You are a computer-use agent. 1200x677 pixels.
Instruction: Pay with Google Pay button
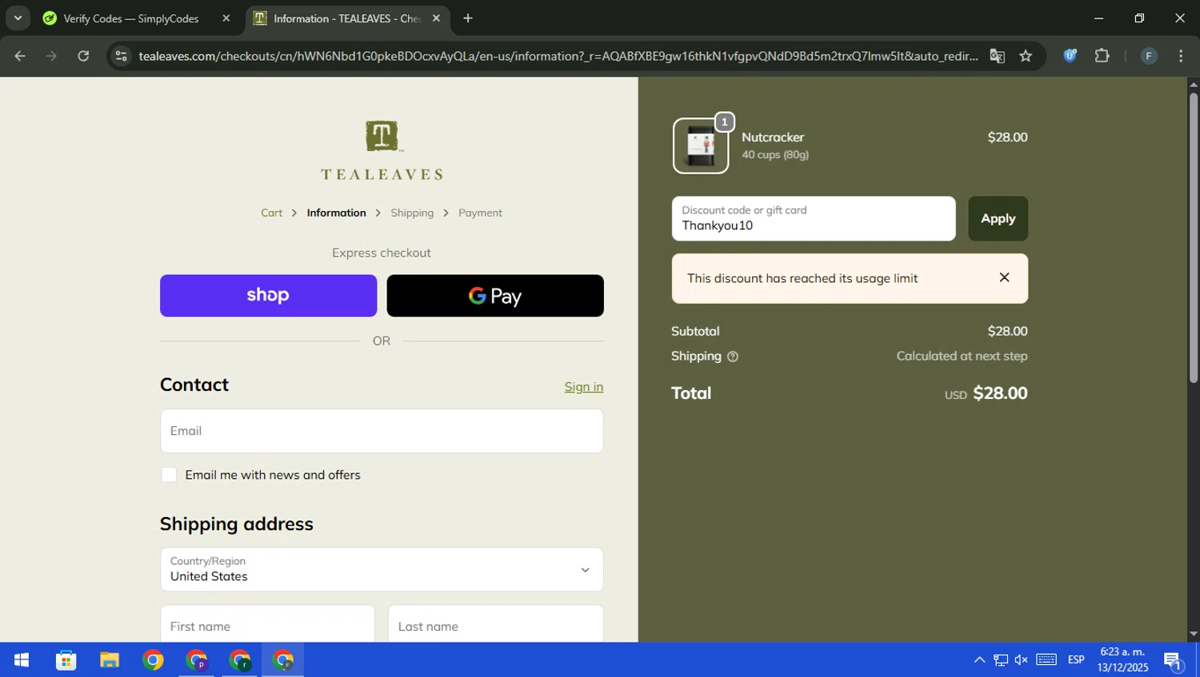tap(495, 296)
